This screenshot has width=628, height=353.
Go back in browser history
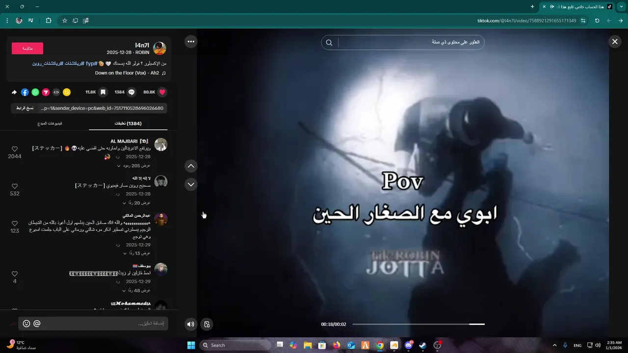(x=621, y=21)
